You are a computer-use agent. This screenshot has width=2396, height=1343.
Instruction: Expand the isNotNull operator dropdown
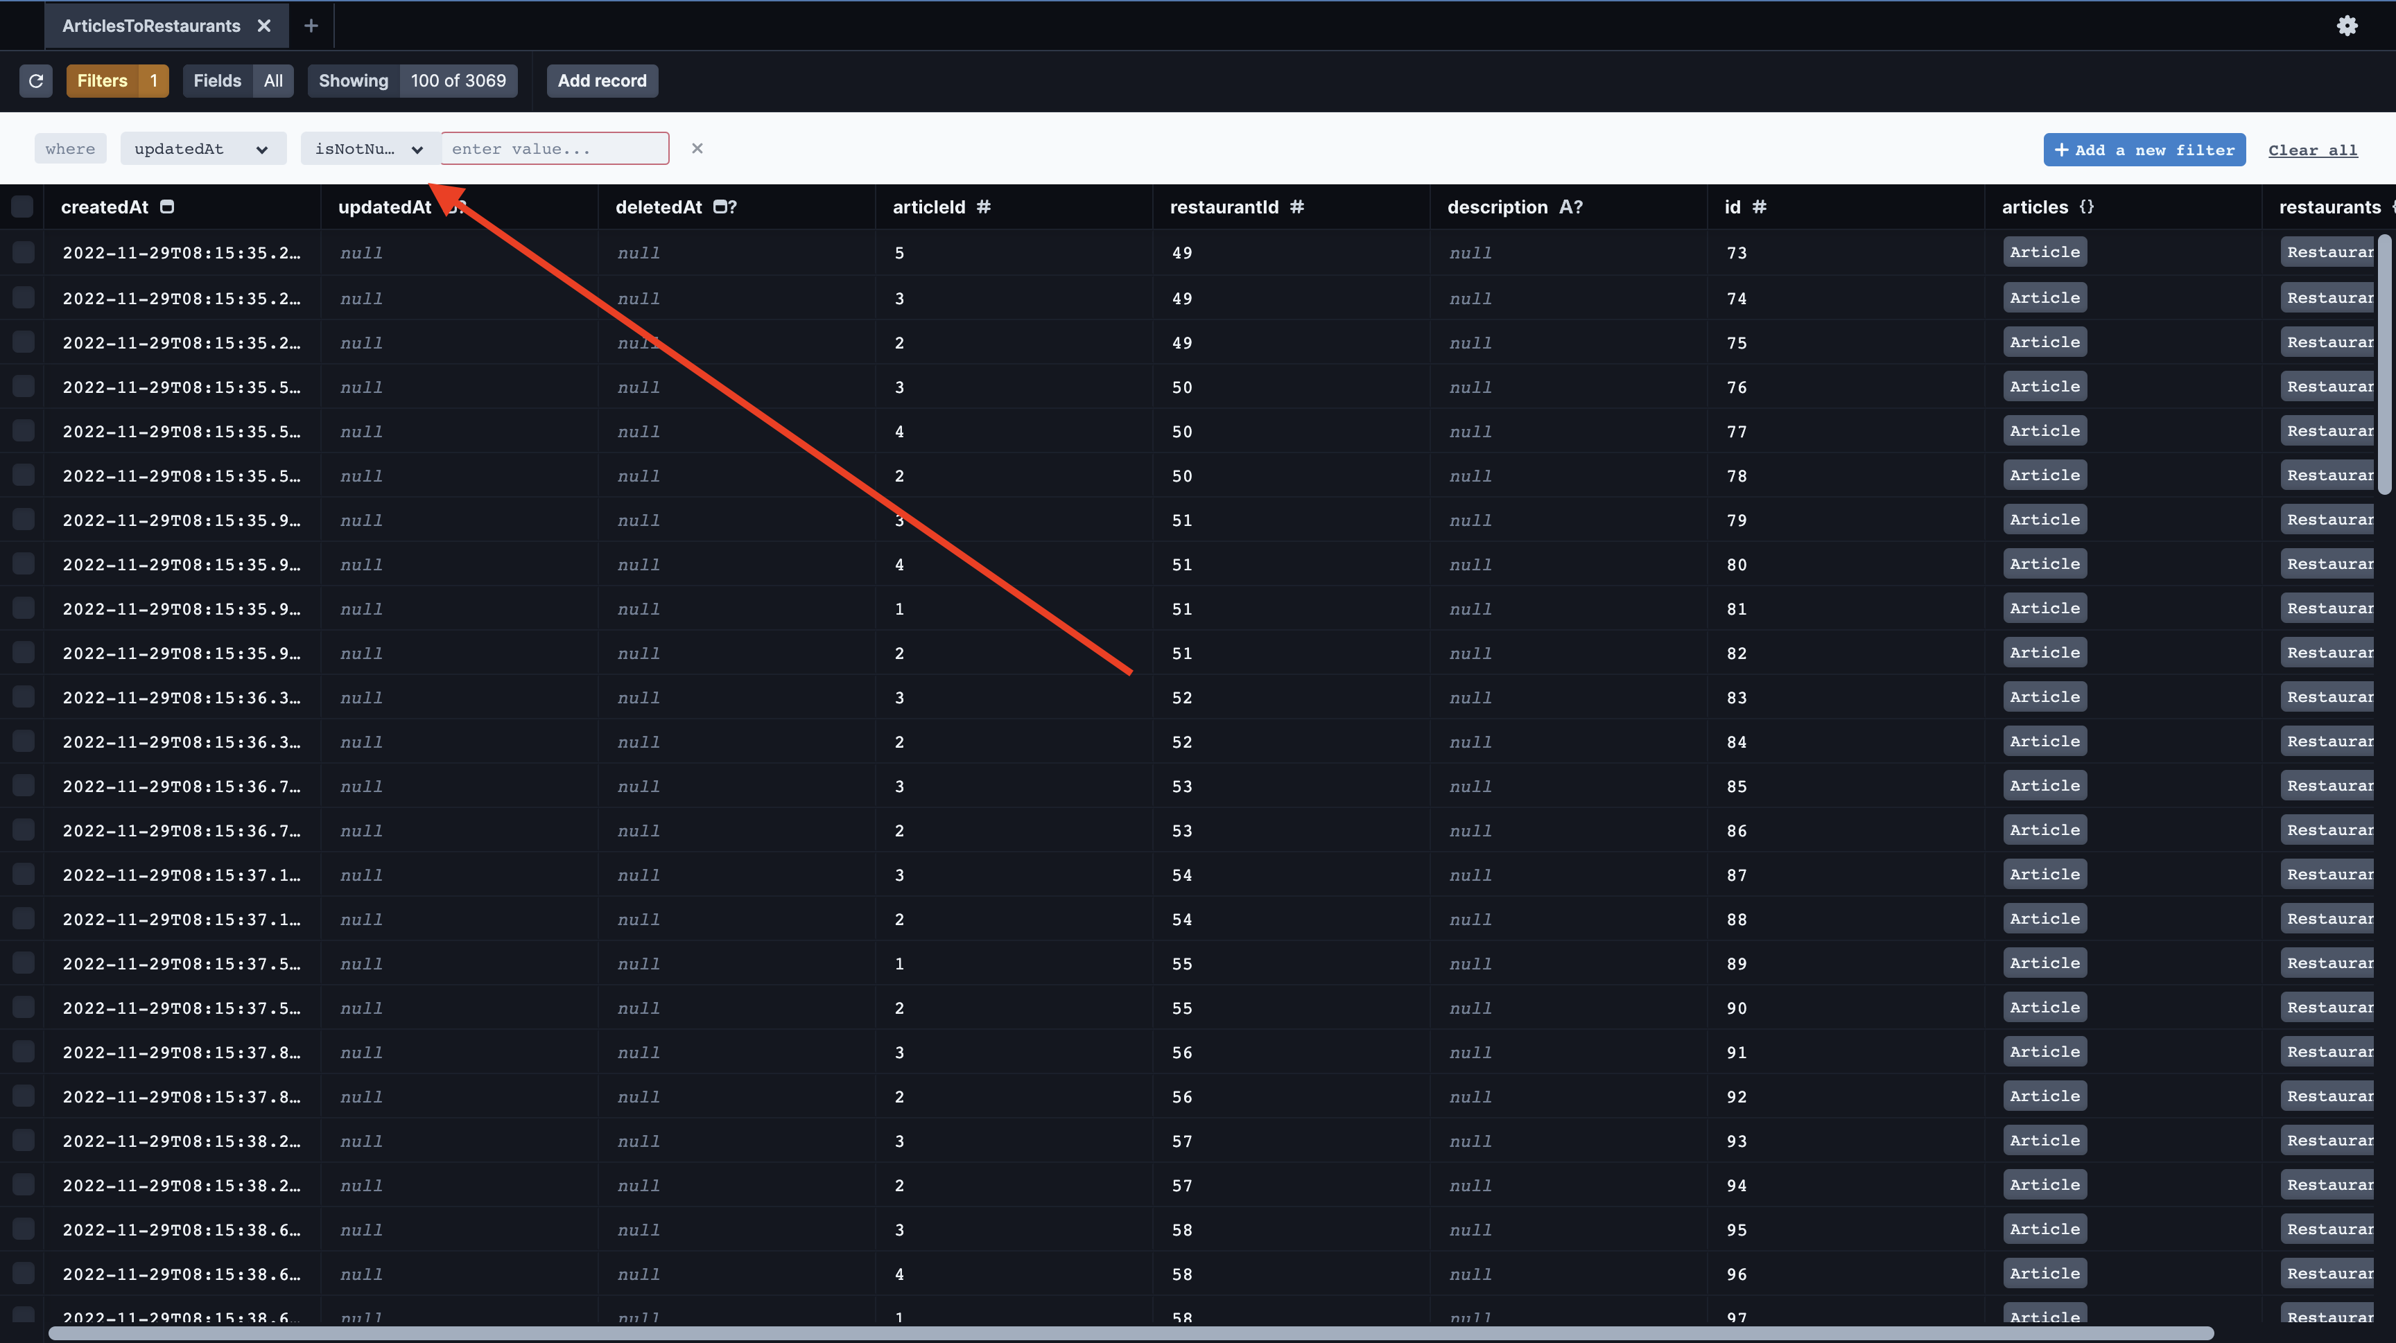coord(368,148)
